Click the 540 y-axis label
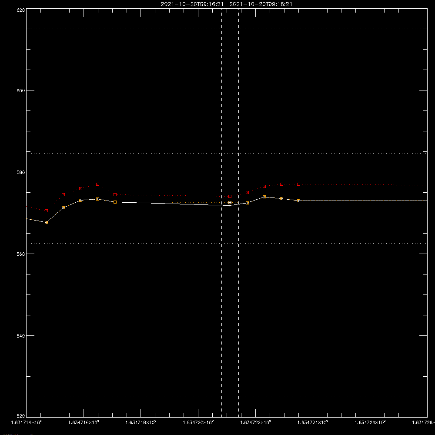 click(x=21, y=336)
